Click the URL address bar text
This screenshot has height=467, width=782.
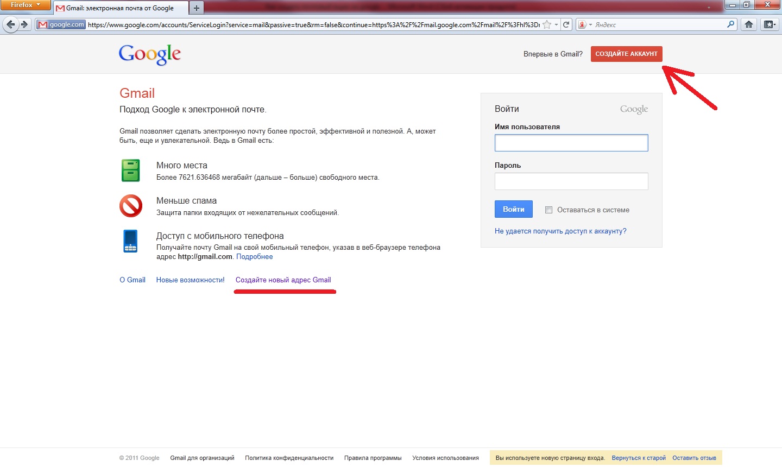[x=313, y=24]
